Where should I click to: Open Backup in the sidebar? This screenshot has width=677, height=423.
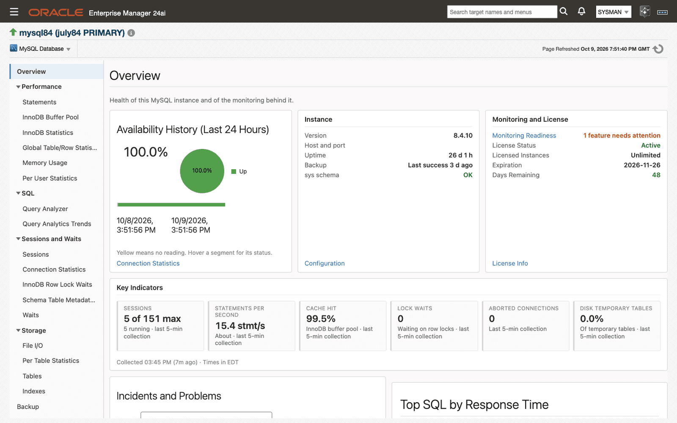28,407
